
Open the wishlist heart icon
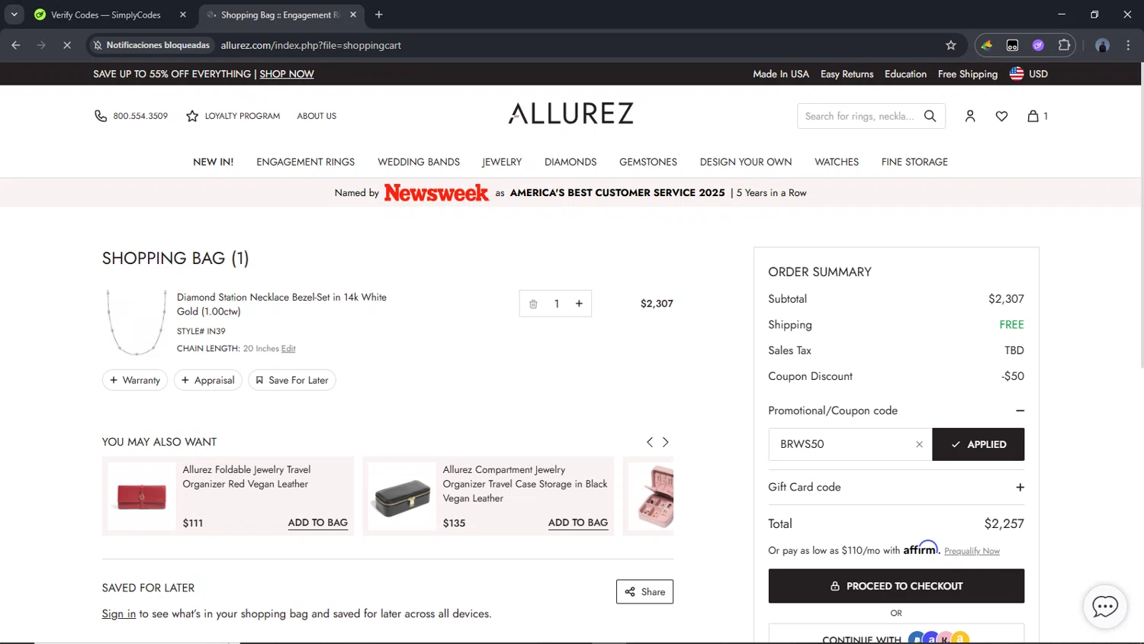click(x=1001, y=116)
